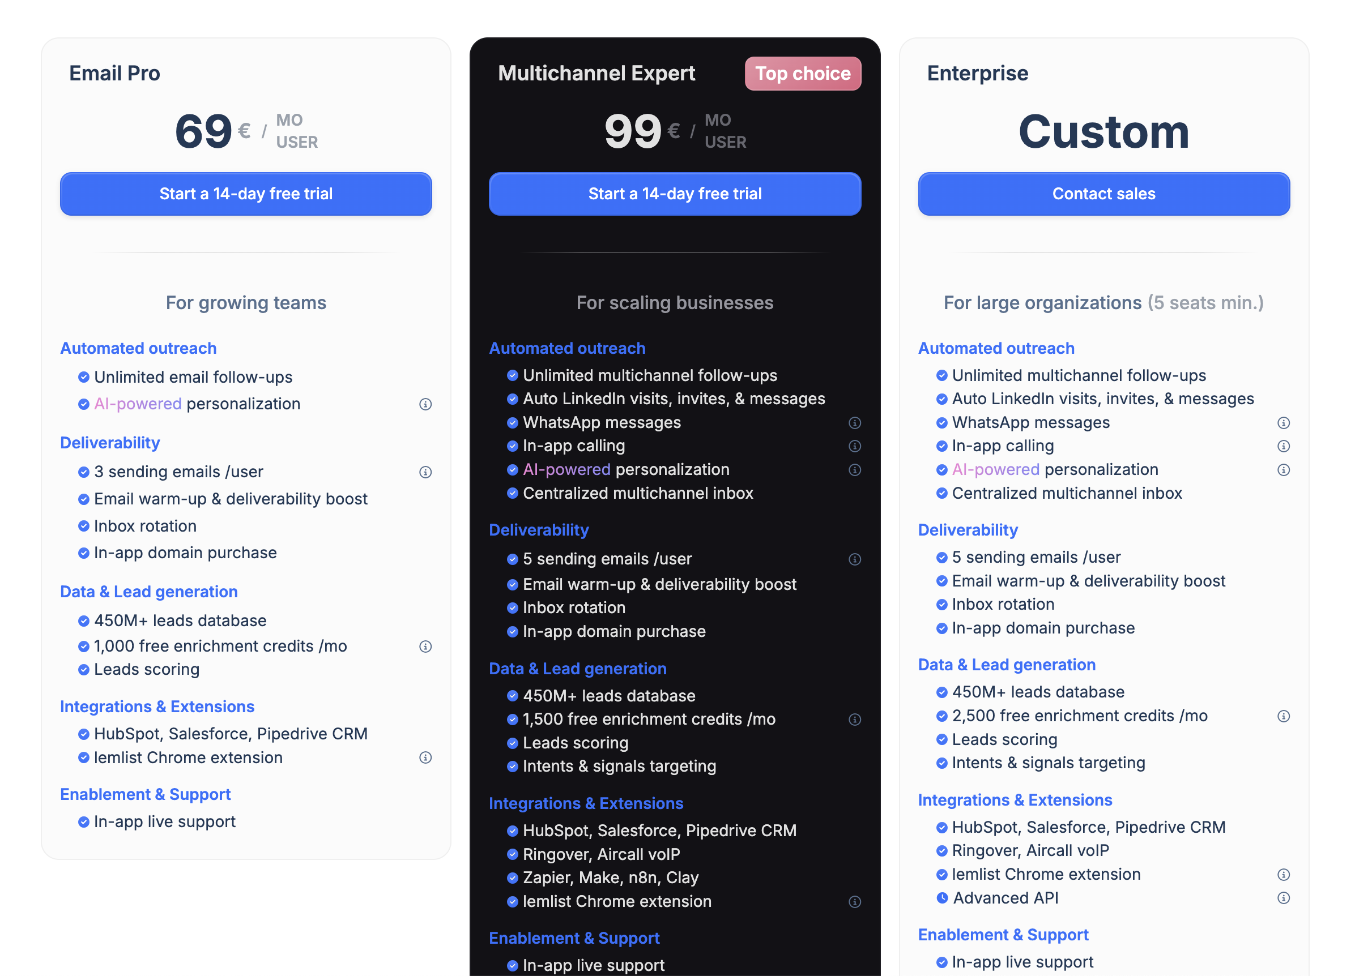Click the Top choice badge

coord(802,74)
